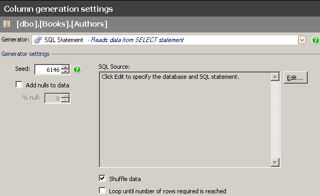Image resolution: width=320 pixels, height=196 pixels.
Task: Enable Loop until number of rows required
Action: tap(102, 191)
